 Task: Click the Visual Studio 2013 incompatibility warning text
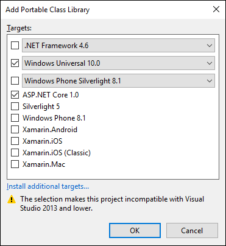112,203
